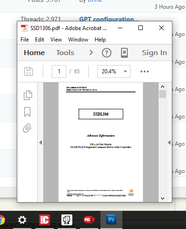
Task: Open the PIC application taskbar icon
Action: pyautogui.click(x=89, y=219)
